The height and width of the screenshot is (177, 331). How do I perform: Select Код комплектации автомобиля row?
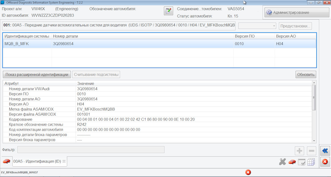pos(158,129)
